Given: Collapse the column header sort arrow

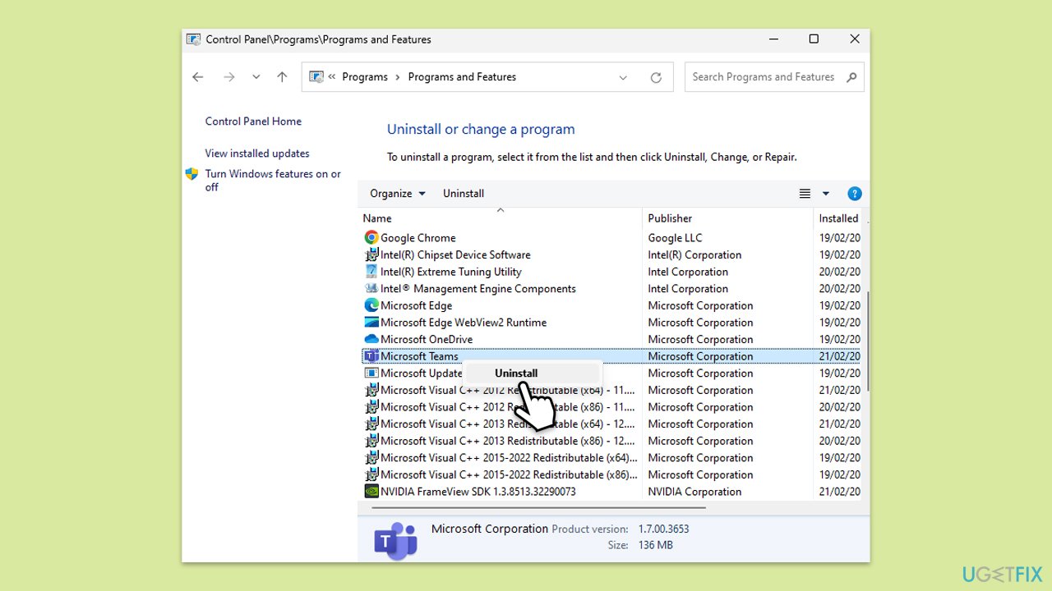Looking at the screenshot, I should pos(501,210).
